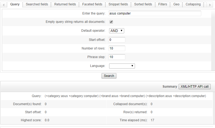The height and width of the screenshot is (128, 215).
Task: Select the Geo tab
Action: [x=176, y=4]
